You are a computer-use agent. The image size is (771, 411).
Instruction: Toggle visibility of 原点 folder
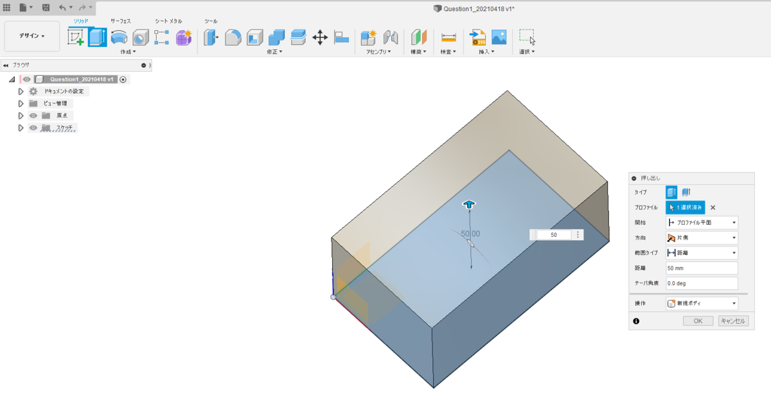[x=33, y=116]
